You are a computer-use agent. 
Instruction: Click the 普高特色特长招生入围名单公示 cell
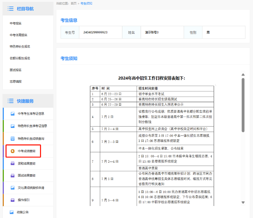point(175,105)
